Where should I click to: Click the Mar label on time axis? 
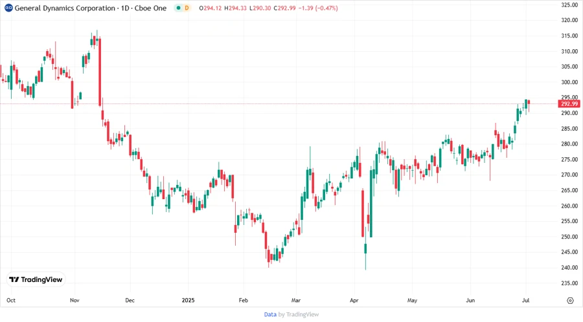tap(295, 300)
